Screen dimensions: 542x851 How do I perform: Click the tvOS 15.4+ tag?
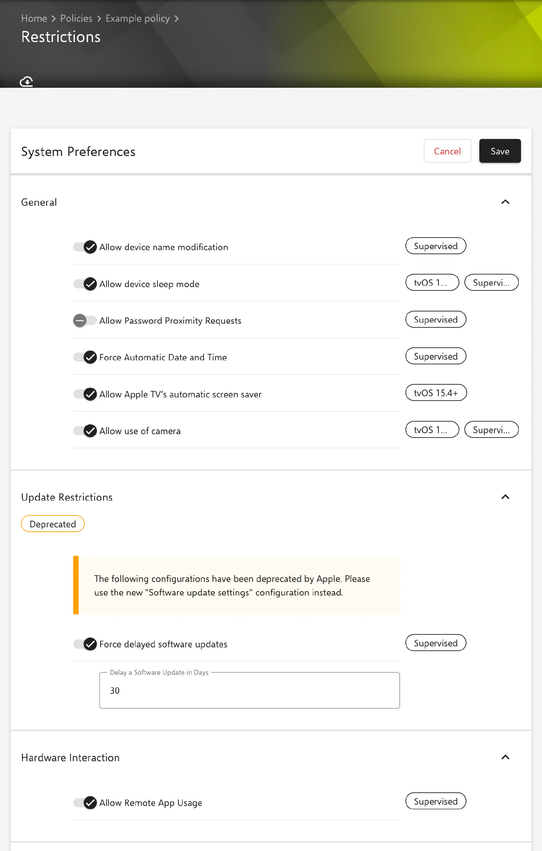[x=436, y=393]
